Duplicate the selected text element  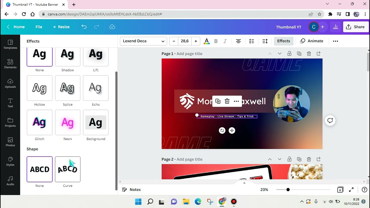click(x=218, y=101)
